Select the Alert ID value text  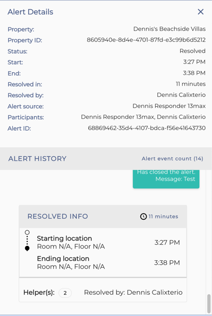click(147, 128)
